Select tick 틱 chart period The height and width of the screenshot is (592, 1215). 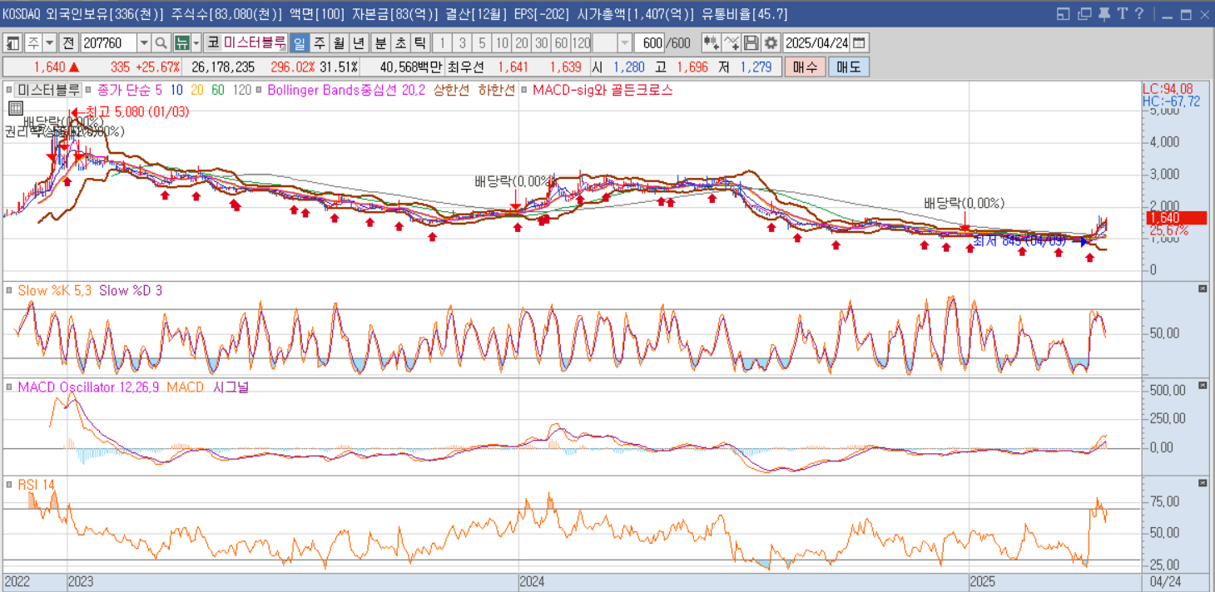point(420,43)
